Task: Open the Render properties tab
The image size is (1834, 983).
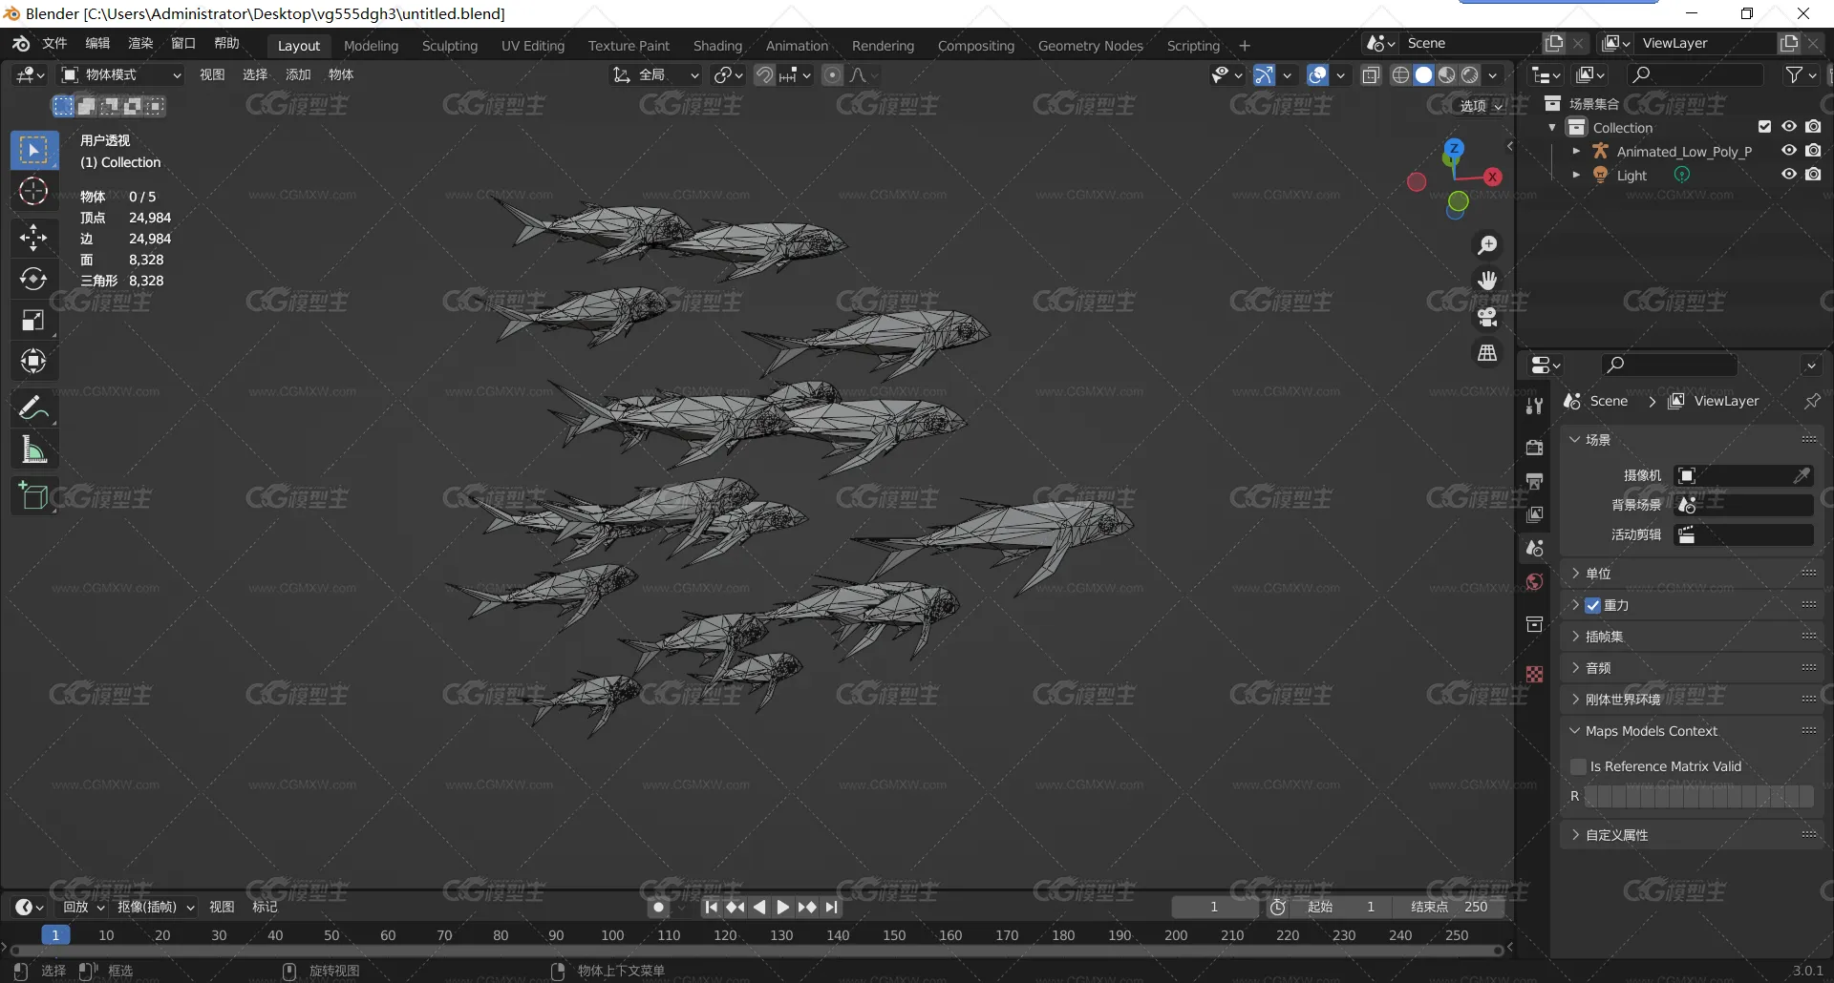Action: 1534,448
